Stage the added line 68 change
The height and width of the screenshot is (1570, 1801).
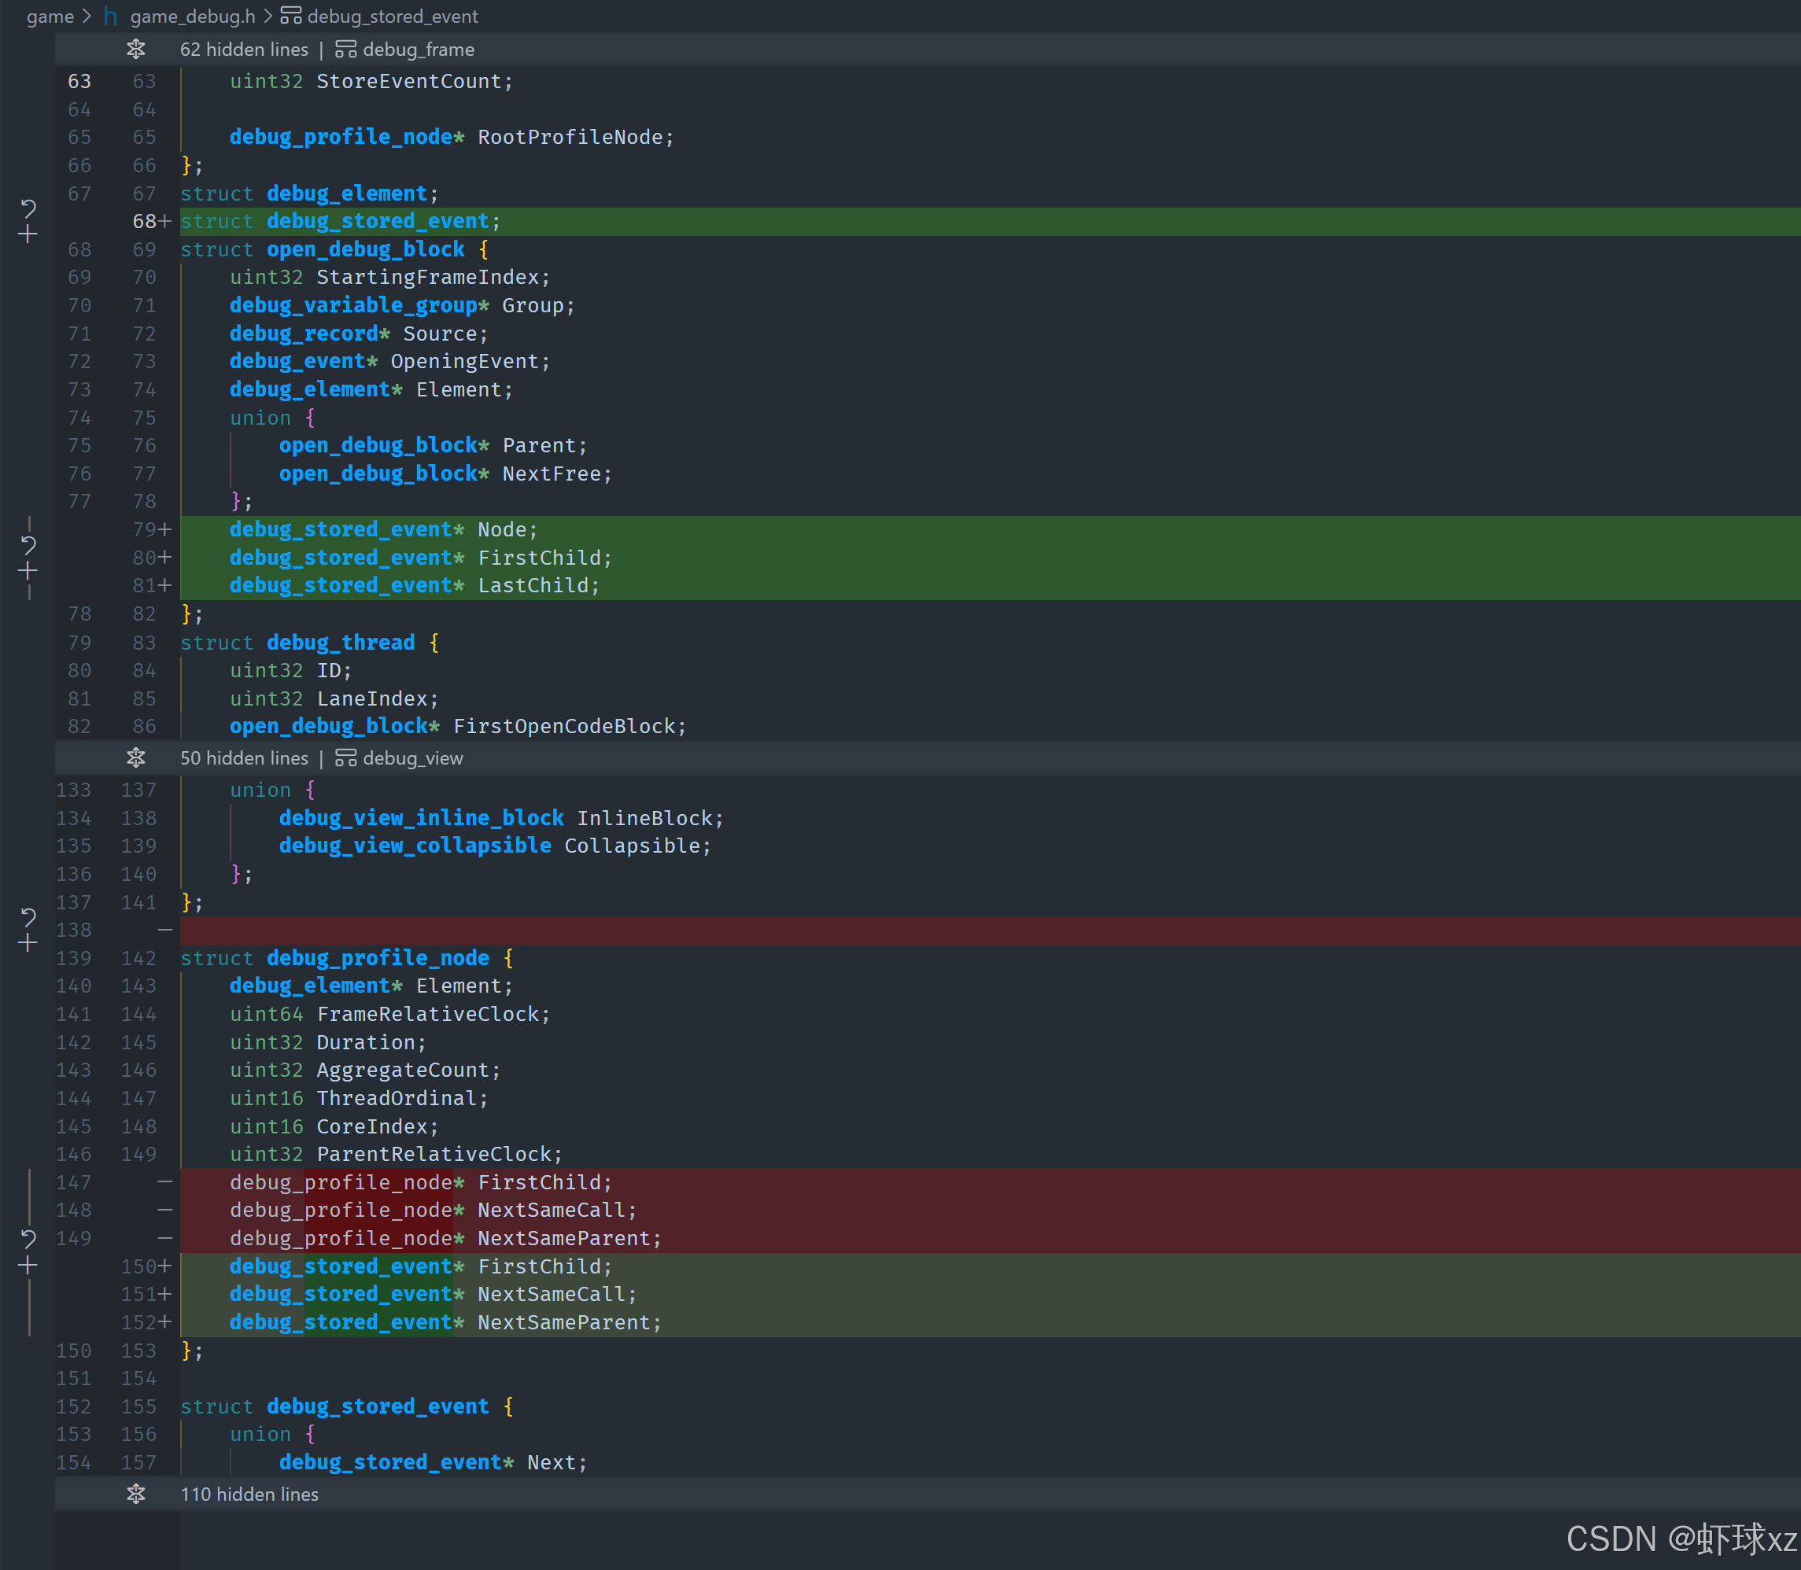[28, 235]
